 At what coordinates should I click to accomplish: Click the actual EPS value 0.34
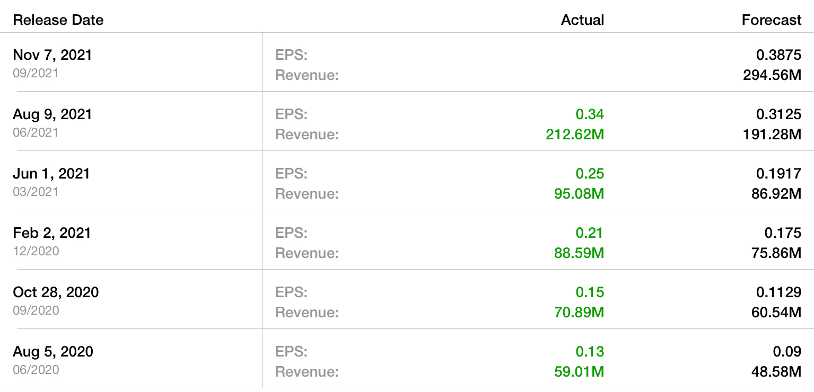pyautogui.click(x=590, y=114)
